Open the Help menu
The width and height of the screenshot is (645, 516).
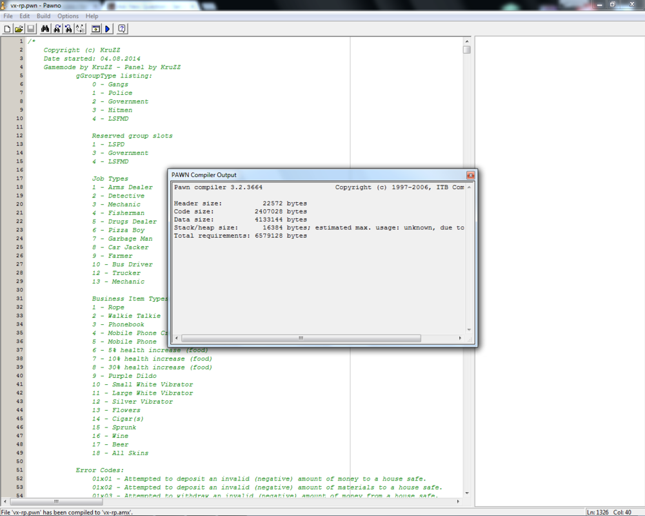(92, 16)
